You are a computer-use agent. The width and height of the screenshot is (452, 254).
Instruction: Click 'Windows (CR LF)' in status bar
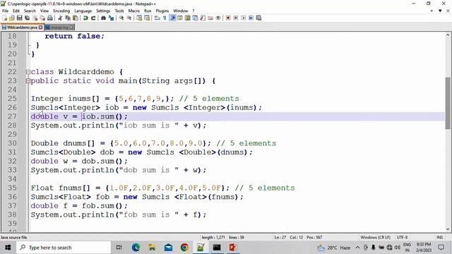[x=375, y=237]
